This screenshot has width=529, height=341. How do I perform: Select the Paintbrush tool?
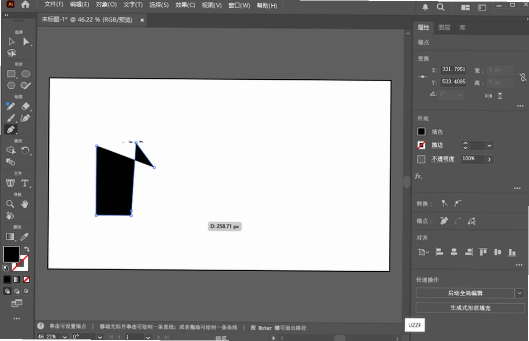(x=11, y=118)
